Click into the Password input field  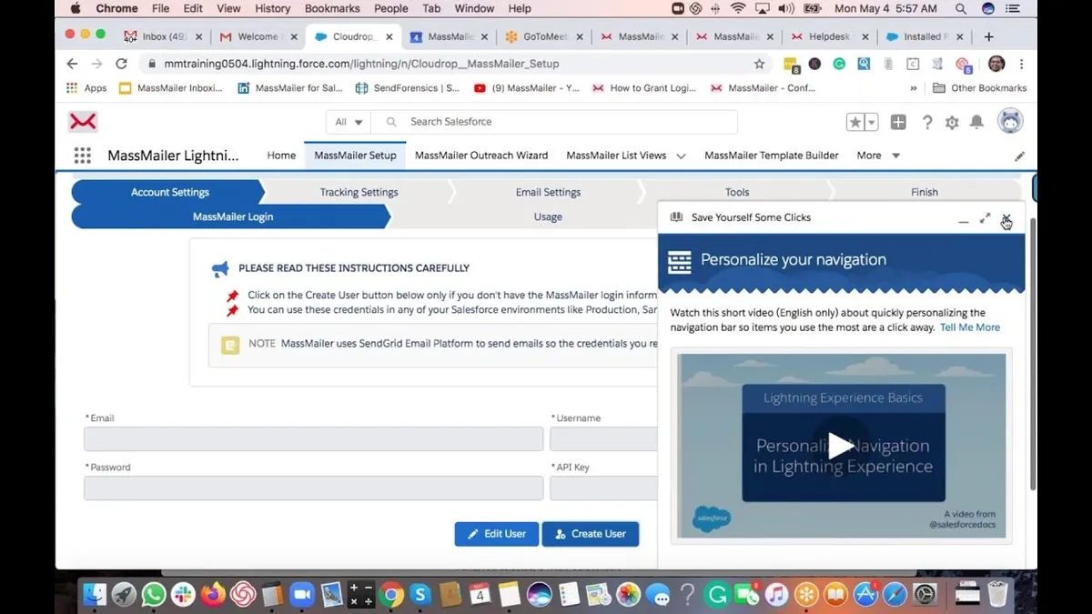(313, 488)
